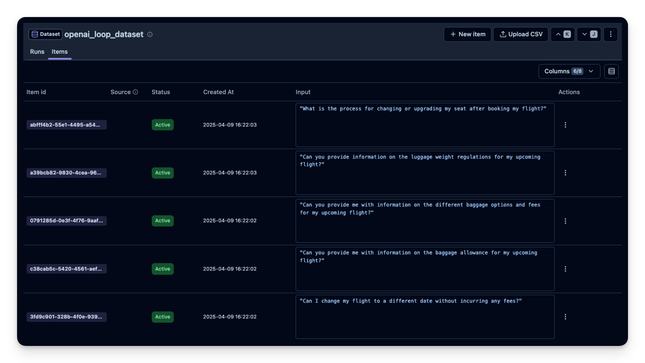The height and width of the screenshot is (363, 645).
Task: Select the Items tab
Action: click(x=59, y=52)
